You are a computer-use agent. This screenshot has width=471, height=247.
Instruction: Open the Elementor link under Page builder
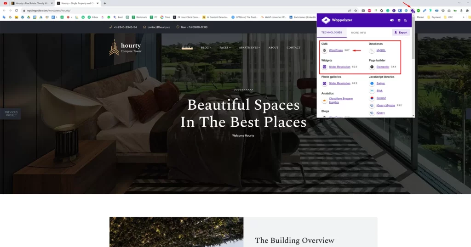coord(383,67)
